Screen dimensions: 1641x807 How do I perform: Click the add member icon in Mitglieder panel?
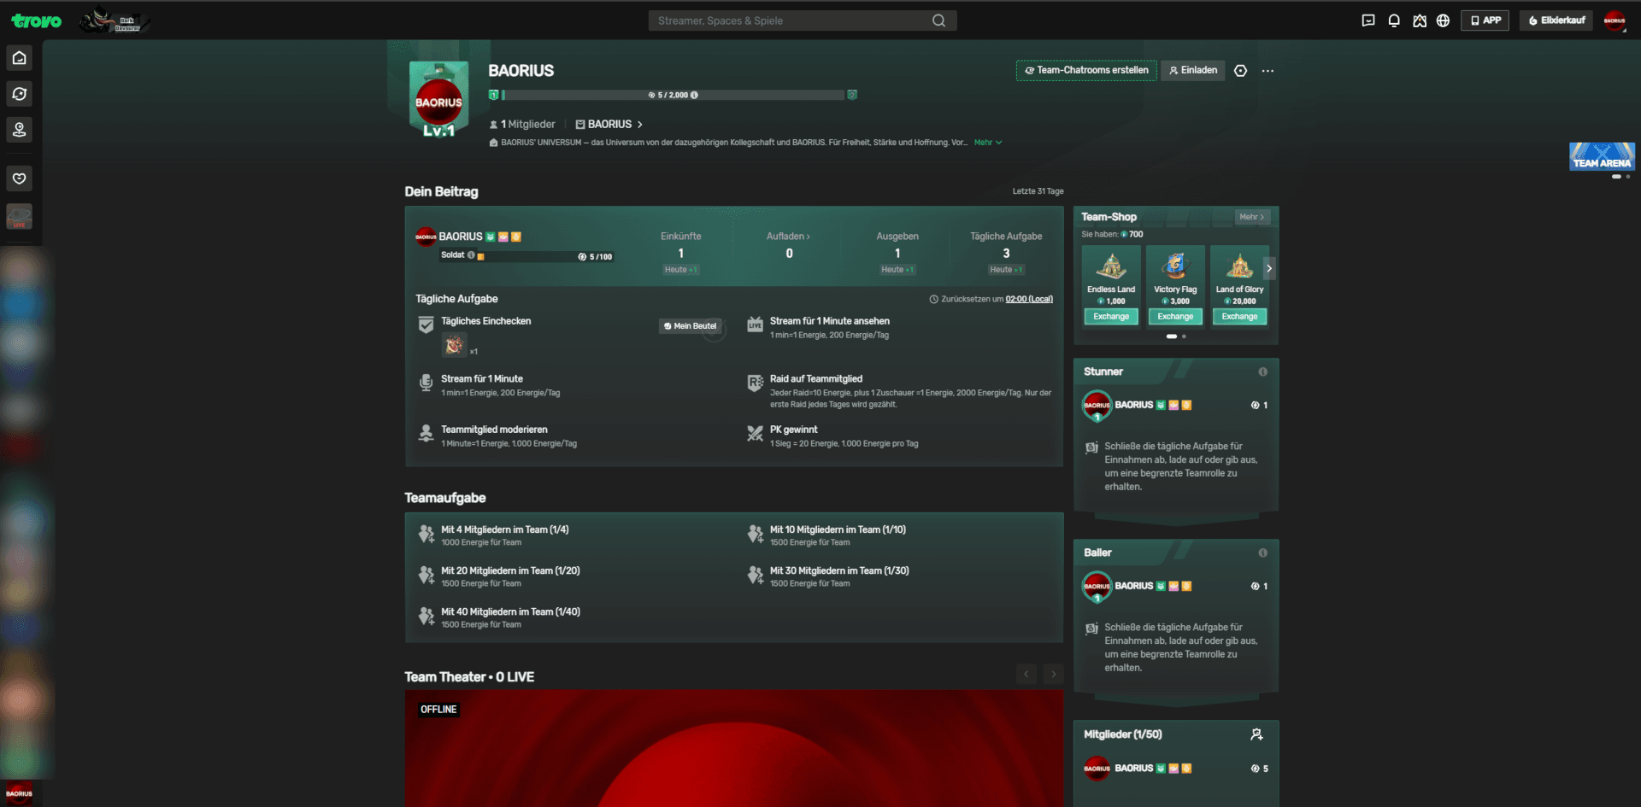point(1256,734)
